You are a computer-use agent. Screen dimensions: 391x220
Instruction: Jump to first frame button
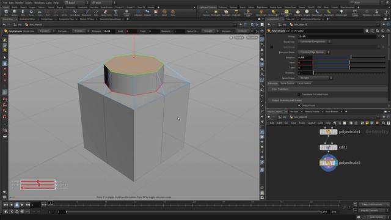tap(5, 205)
